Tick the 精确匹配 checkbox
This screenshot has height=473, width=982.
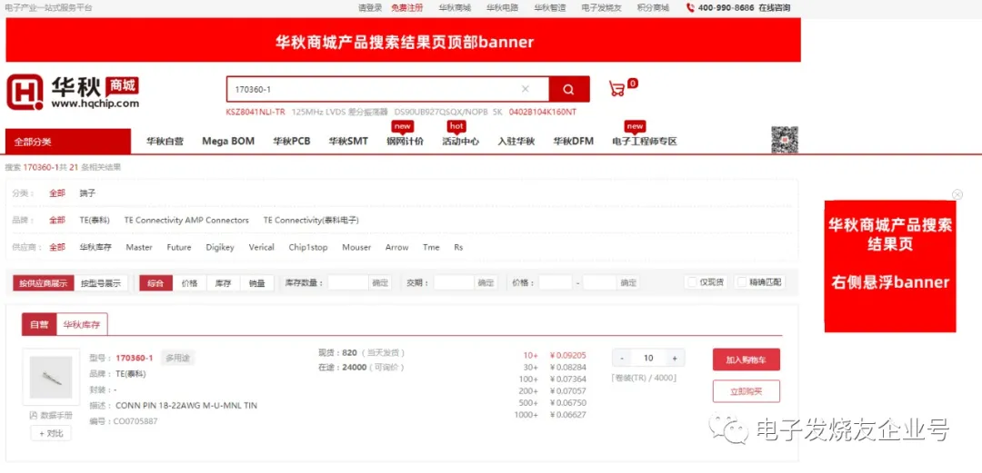point(742,282)
